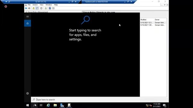The width and height of the screenshot is (193, 108).
Task: Click the muted volume tray icon
Action: click(x=150, y=105)
